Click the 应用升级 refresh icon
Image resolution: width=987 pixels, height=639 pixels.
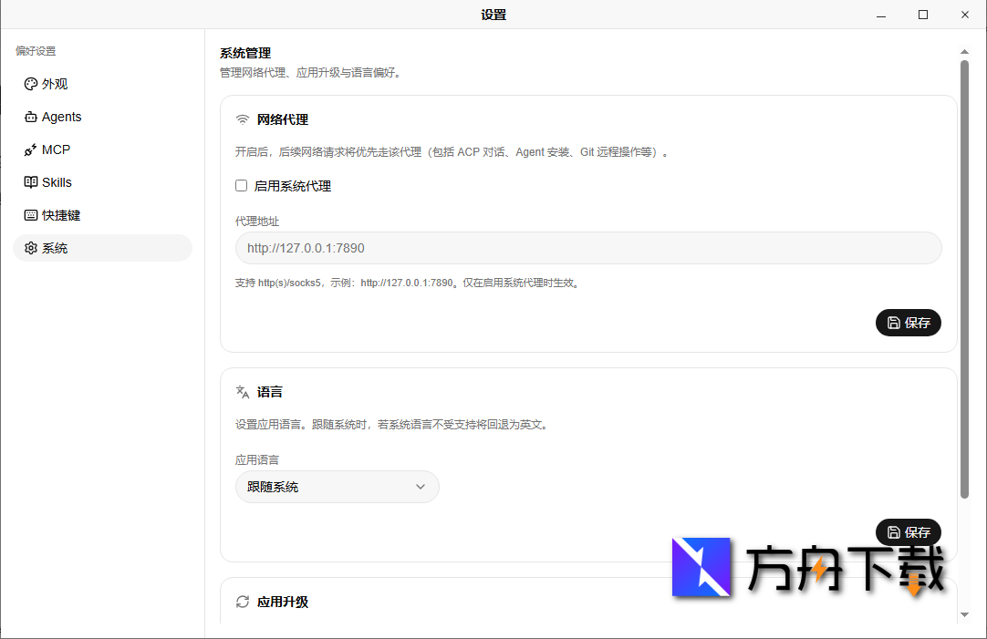(242, 602)
